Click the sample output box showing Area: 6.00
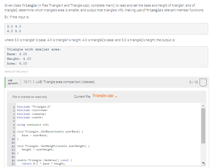The width and height of the screenshot is (216, 168). [x=106, y=57]
